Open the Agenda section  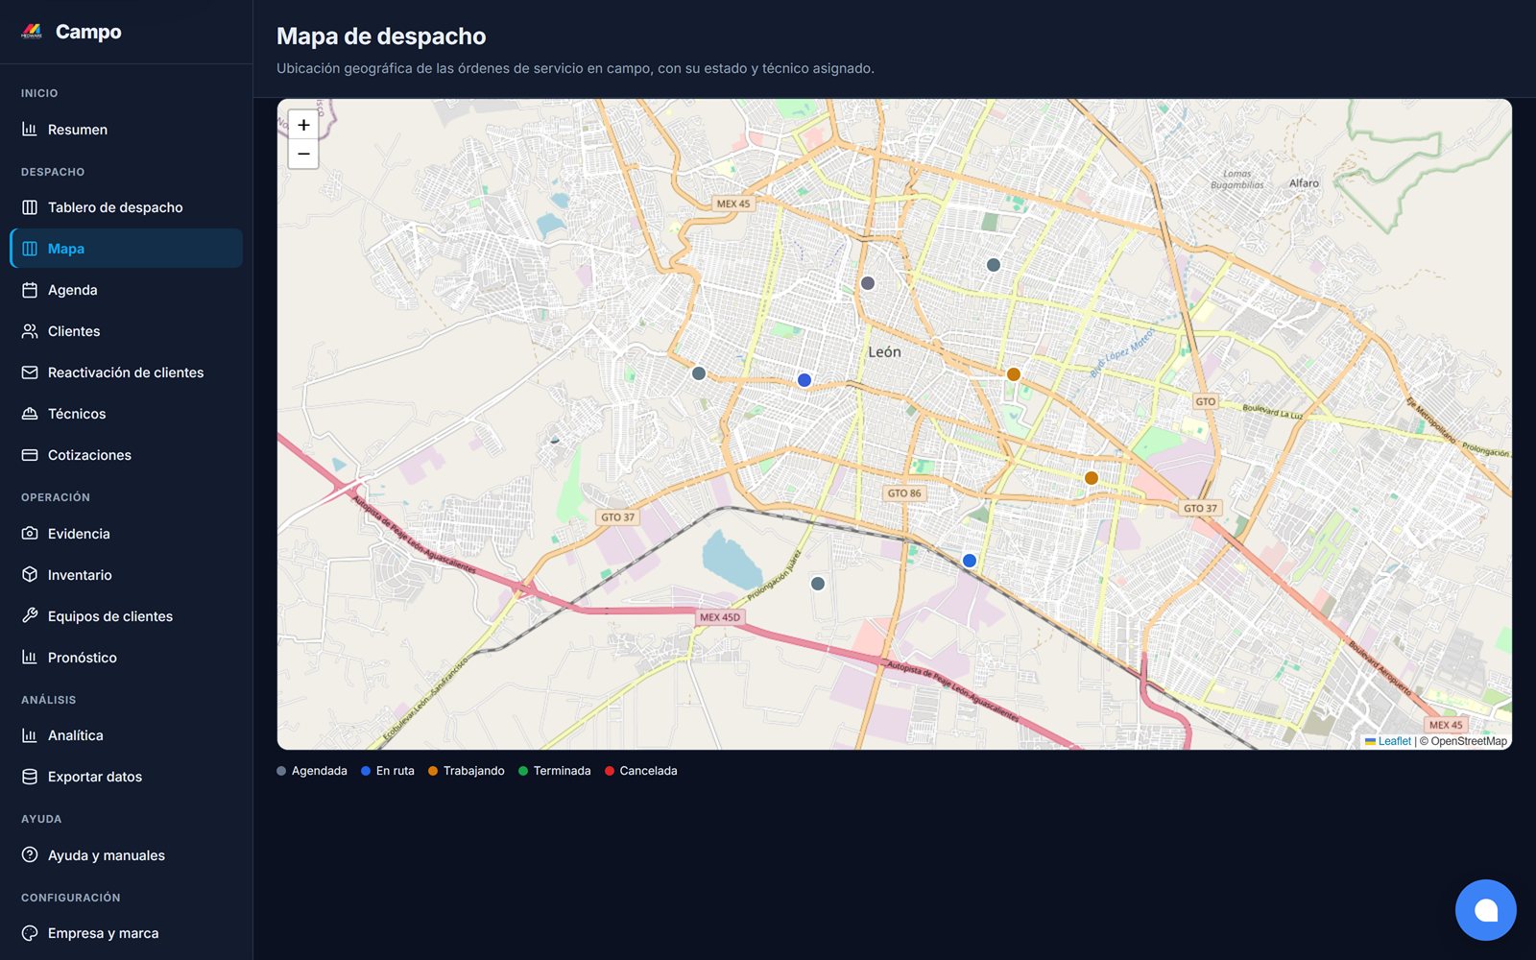click(x=126, y=290)
